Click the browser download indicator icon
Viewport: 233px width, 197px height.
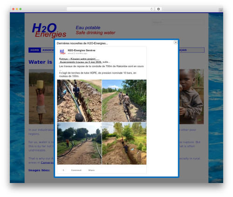(158, 9)
